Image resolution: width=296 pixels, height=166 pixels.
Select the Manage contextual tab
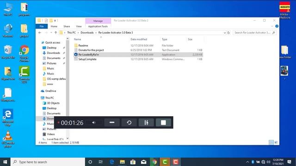pos(98,21)
